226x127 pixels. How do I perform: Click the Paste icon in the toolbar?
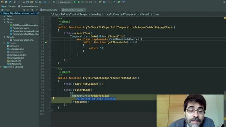coord(31,2)
